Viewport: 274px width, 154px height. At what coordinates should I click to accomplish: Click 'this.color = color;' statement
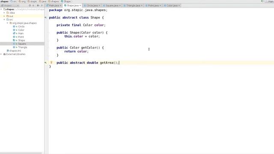pyautogui.click(x=82, y=36)
